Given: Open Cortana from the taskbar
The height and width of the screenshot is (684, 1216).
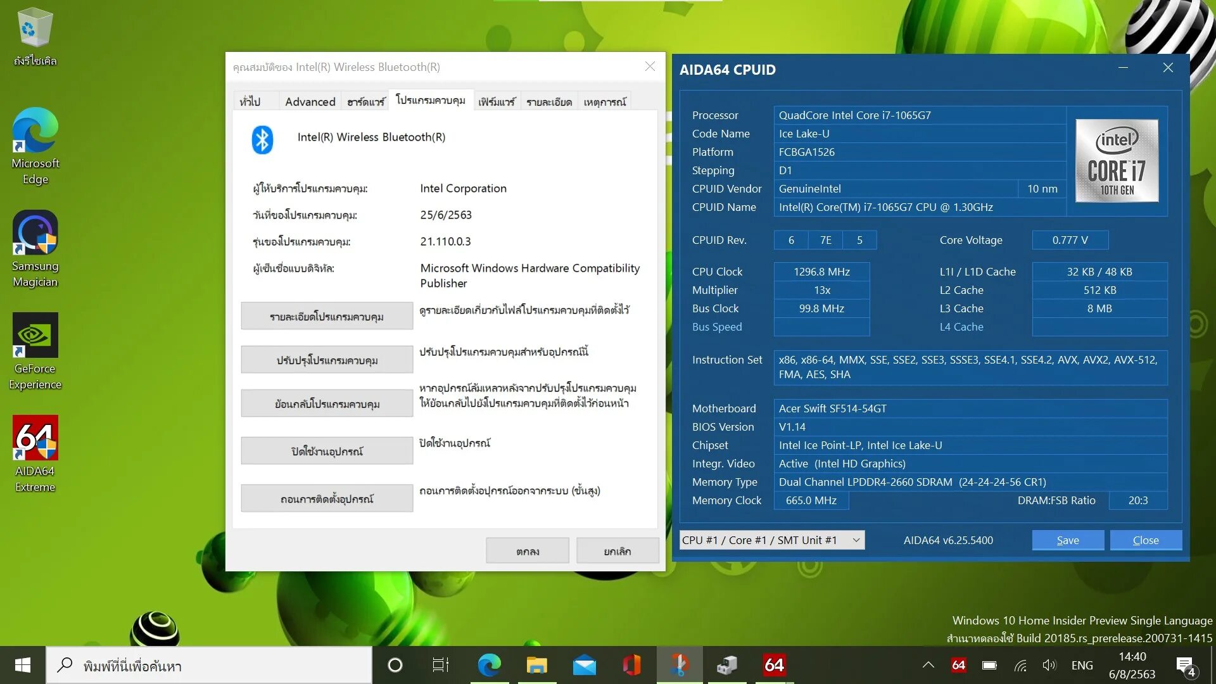Looking at the screenshot, I should click(x=395, y=665).
